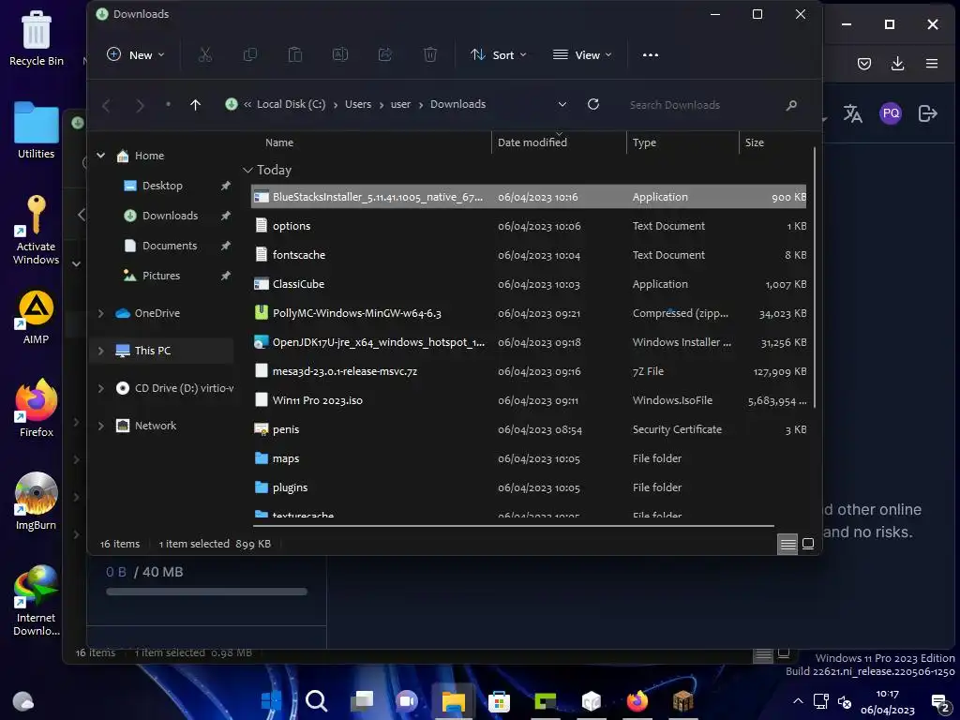Open recent locations dropdown next to Forward

[168, 104]
